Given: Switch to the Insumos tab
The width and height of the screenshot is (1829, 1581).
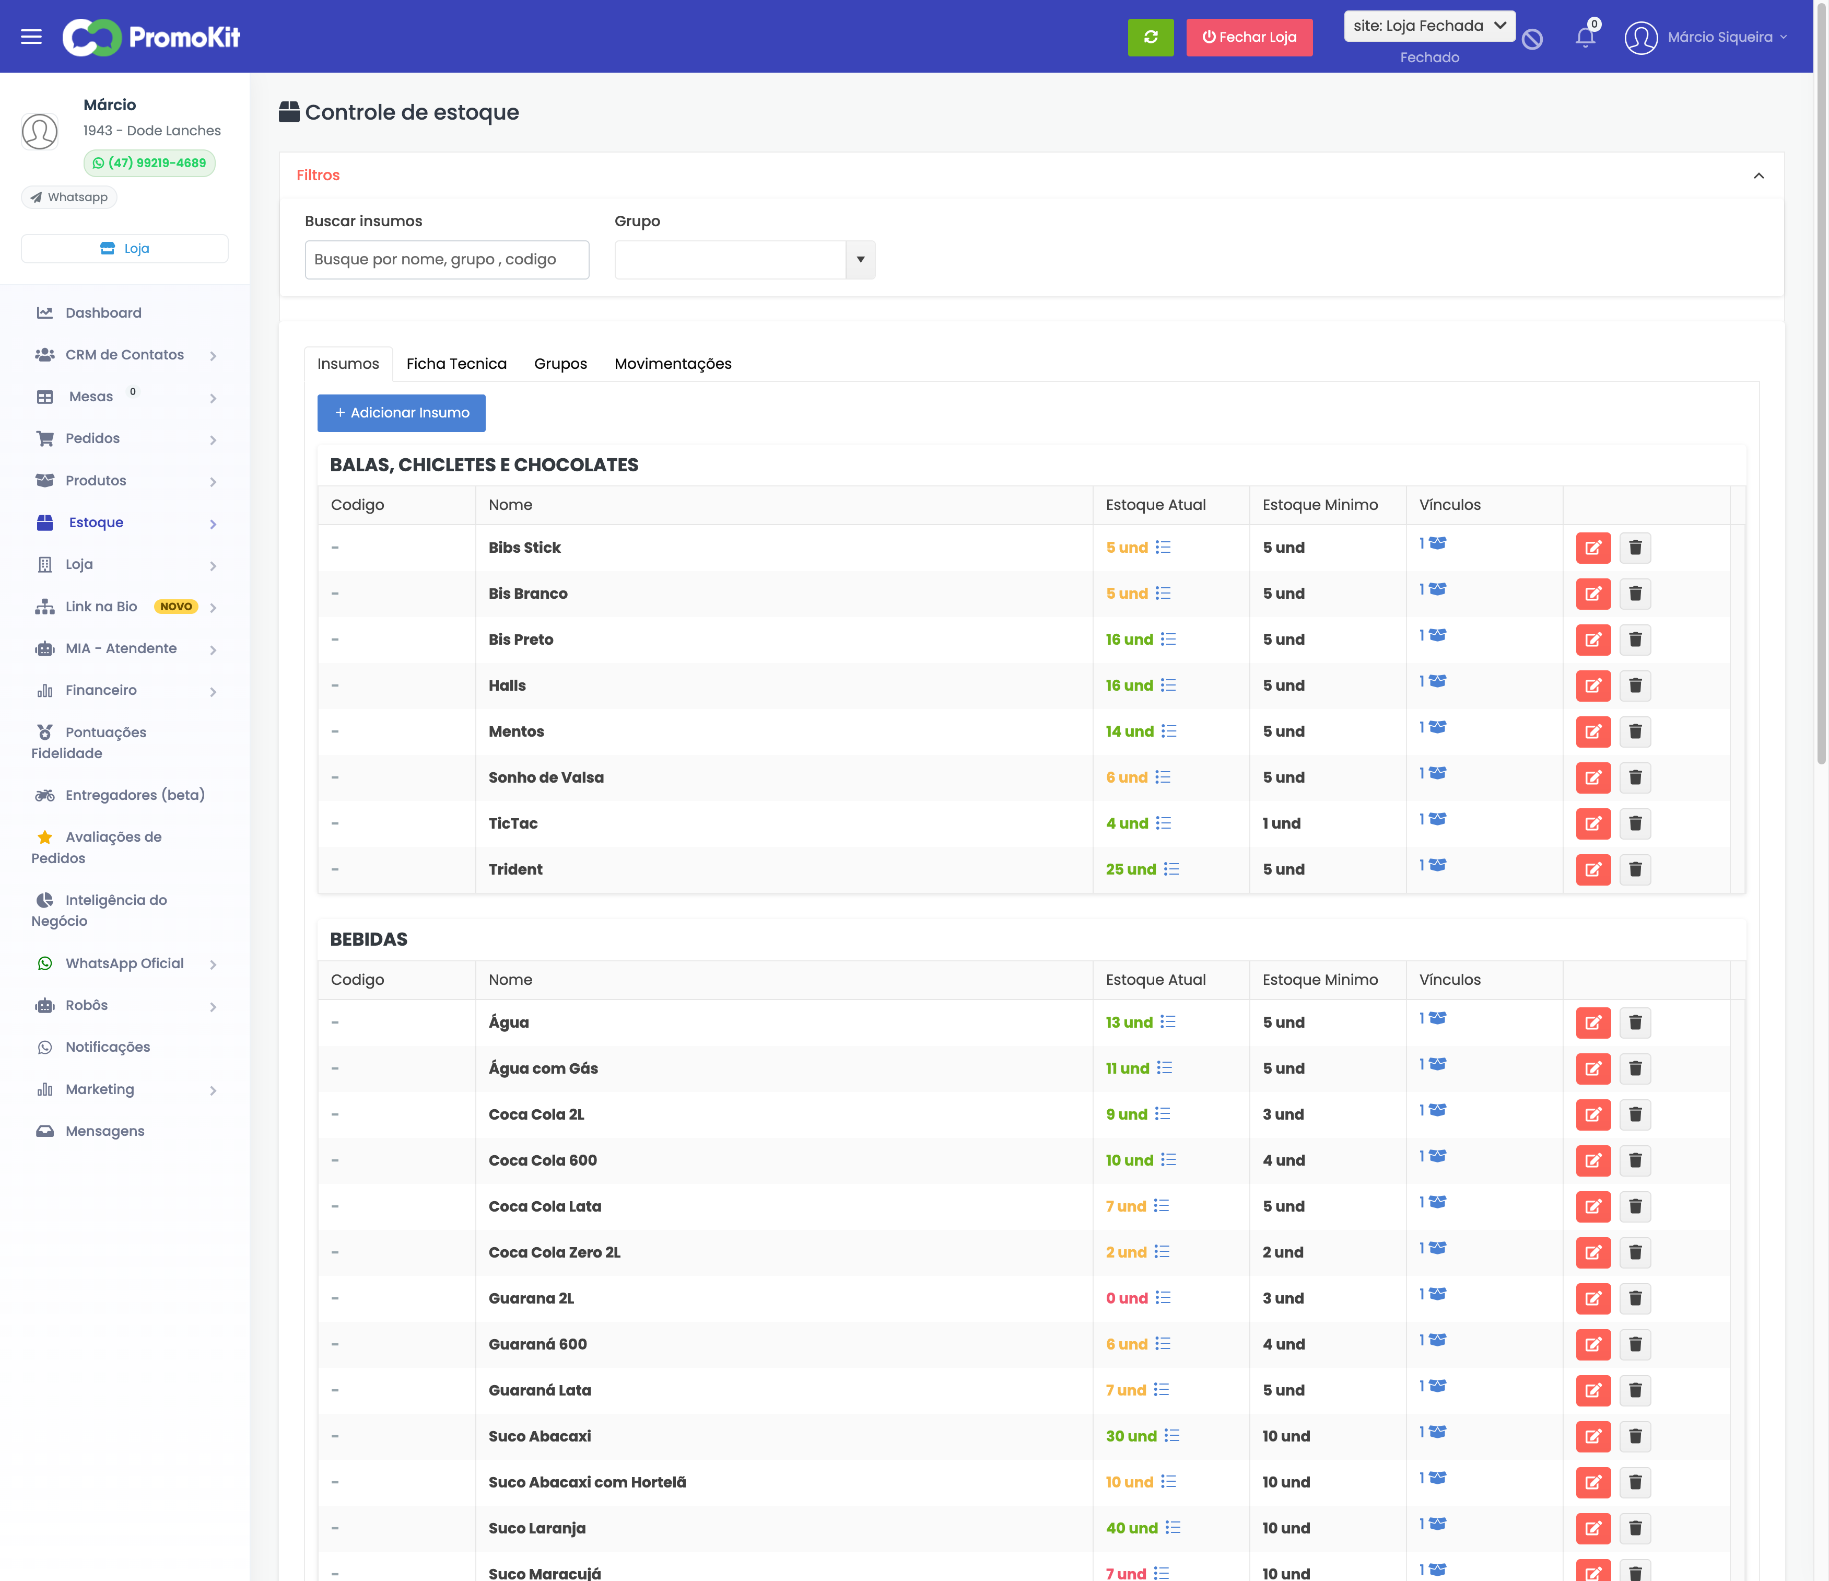Looking at the screenshot, I should [348, 364].
